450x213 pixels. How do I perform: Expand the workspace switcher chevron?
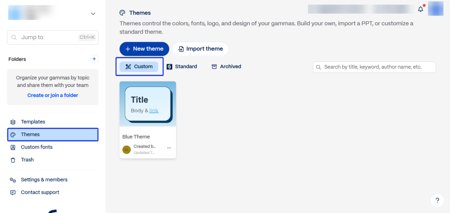(93, 14)
